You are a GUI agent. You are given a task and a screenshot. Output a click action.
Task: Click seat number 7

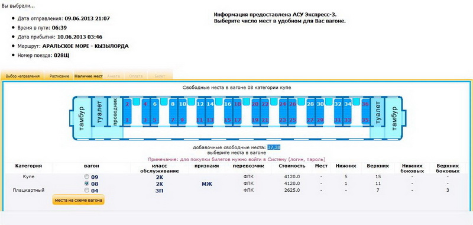pos(173,120)
